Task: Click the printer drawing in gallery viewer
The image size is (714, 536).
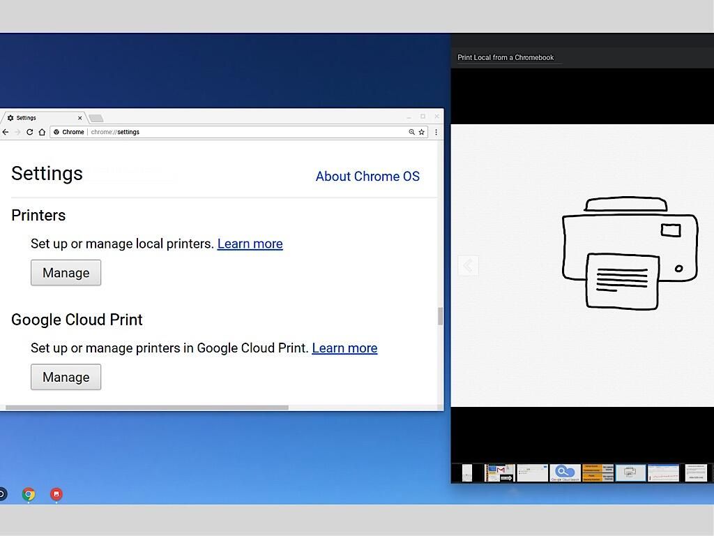Action: click(x=630, y=253)
